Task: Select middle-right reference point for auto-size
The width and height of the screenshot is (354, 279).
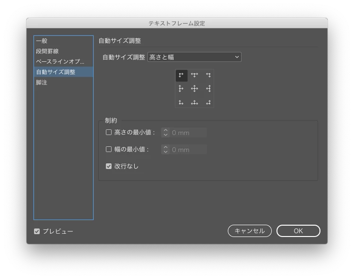Action: (x=208, y=89)
